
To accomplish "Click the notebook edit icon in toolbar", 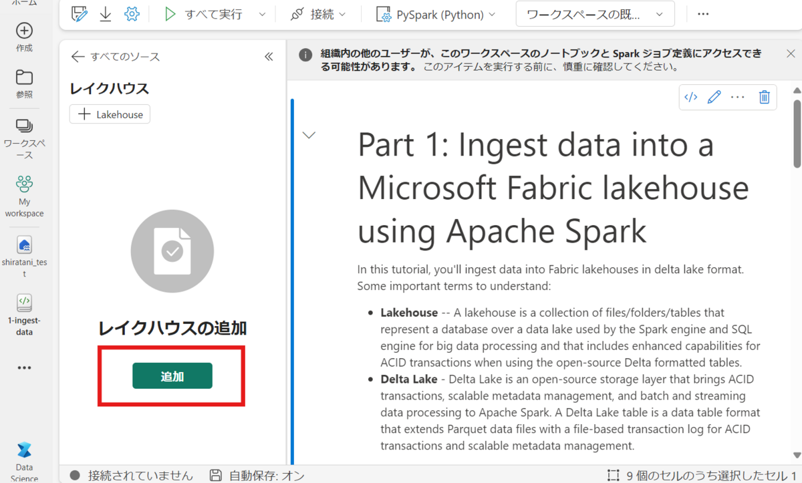I will (x=80, y=14).
